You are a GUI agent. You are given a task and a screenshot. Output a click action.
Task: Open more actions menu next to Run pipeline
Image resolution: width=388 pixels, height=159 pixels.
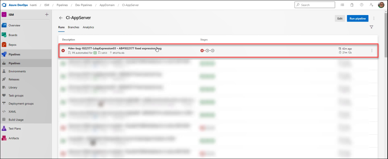click(374, 18)
